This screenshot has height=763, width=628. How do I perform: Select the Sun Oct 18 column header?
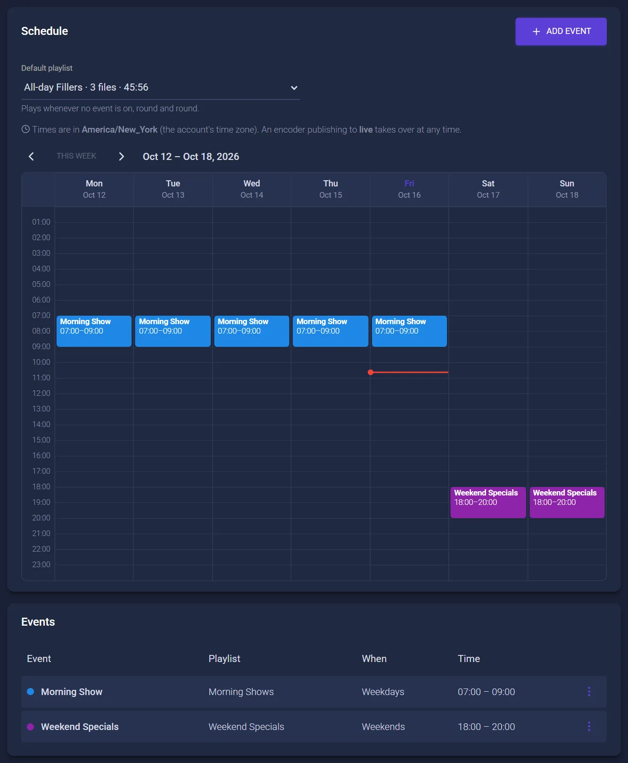(567, 189)
